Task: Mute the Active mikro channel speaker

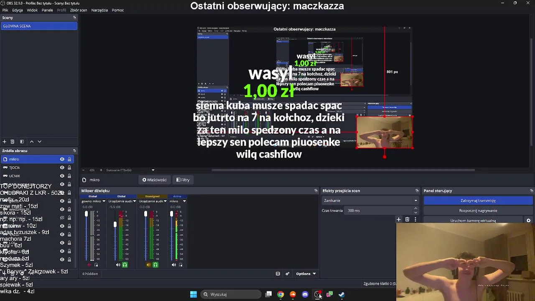Action: (x=174, y=265)
